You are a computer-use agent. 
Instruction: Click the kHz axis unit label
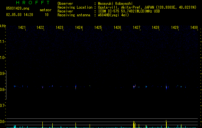tap(3, 26)
